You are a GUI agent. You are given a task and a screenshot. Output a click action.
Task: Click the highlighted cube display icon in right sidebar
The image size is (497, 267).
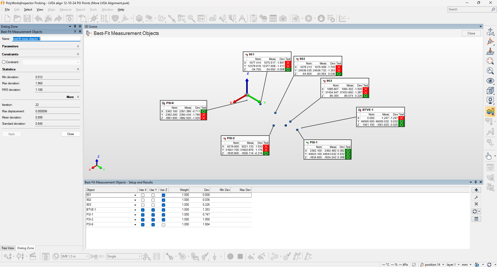[490, 112]
